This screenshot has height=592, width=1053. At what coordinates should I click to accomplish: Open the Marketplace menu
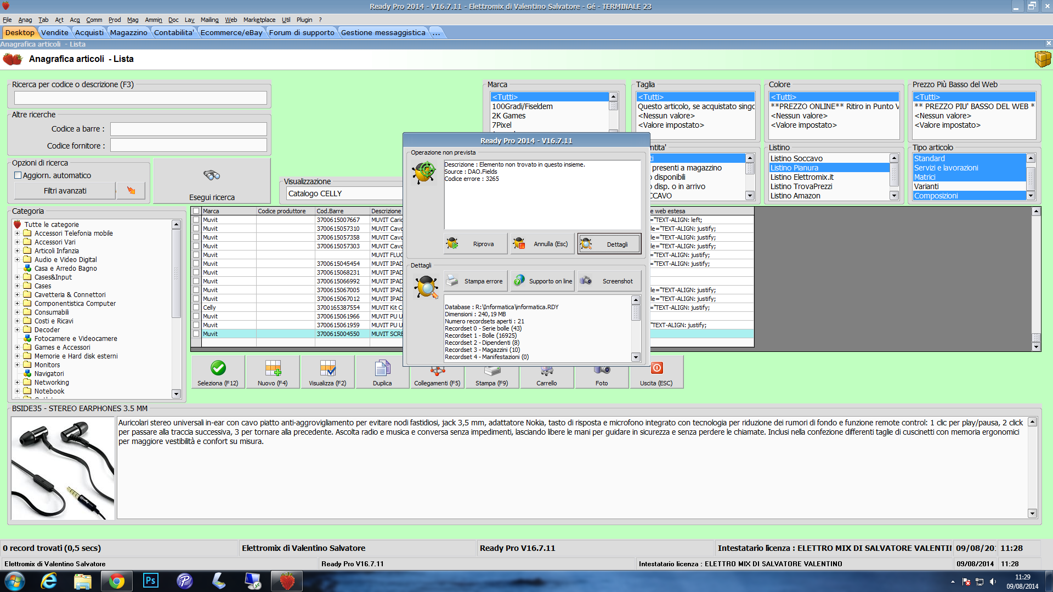tap(259, 20)
